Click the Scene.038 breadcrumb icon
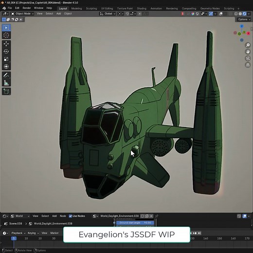 click(x=6, y=223)
